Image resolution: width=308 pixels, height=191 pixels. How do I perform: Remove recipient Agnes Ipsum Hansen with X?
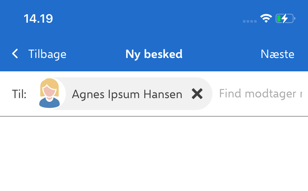[197, 94]
